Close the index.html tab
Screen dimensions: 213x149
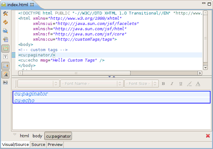[x=32, y=5]
